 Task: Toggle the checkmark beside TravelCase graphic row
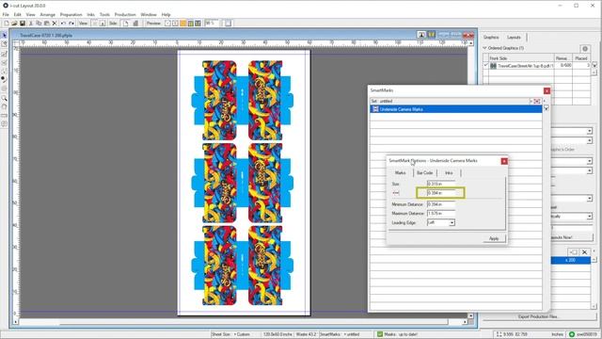click(485, 65)
